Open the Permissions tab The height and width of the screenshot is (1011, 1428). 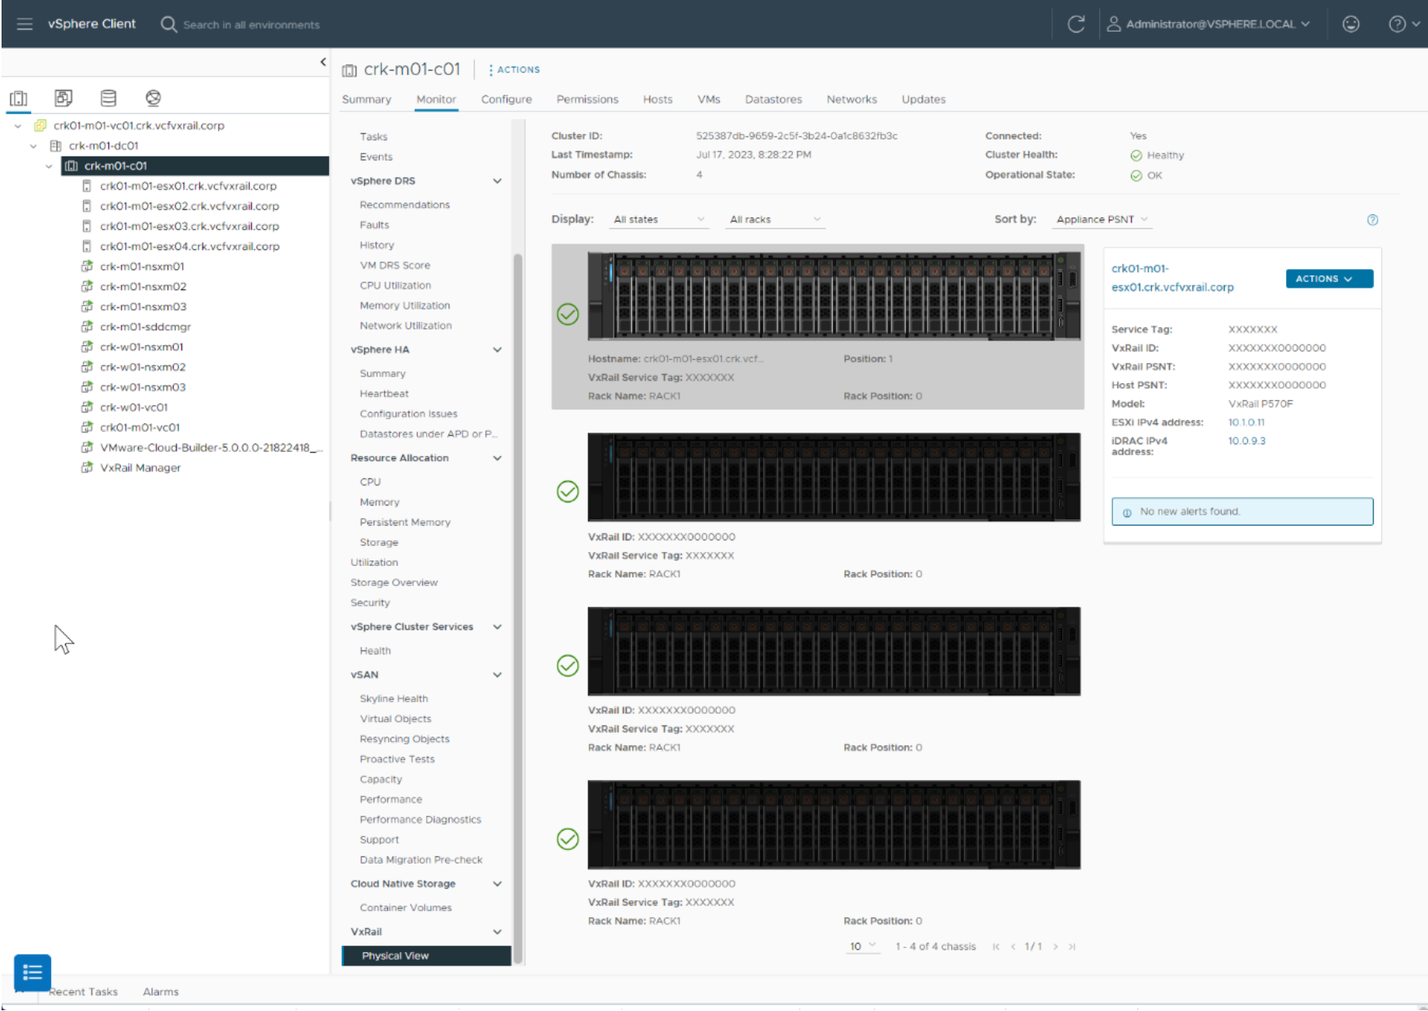pyautogui.click(x=587, y=99)
